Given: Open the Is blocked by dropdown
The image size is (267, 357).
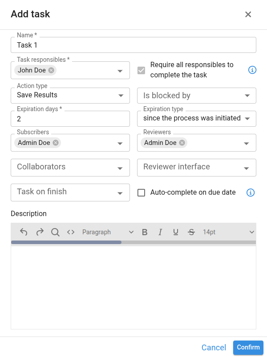Looking at the screenshot, I should pyautogui.click(x=247, y=96).
